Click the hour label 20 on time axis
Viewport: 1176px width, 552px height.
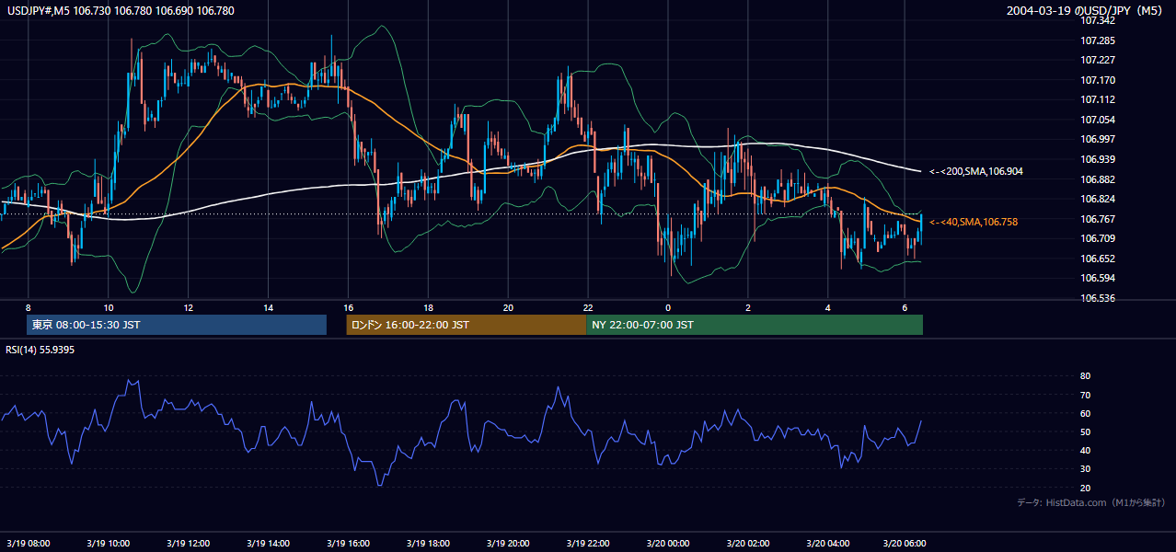508,307
